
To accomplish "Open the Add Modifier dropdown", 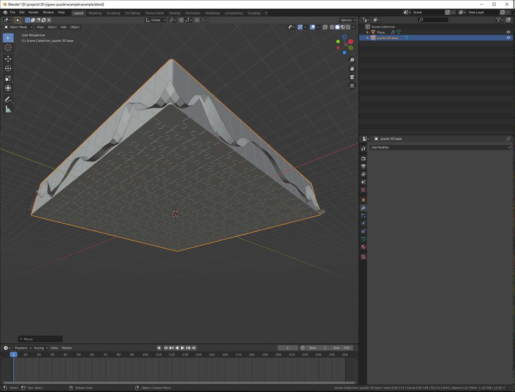I will click(x=440, y=147).
